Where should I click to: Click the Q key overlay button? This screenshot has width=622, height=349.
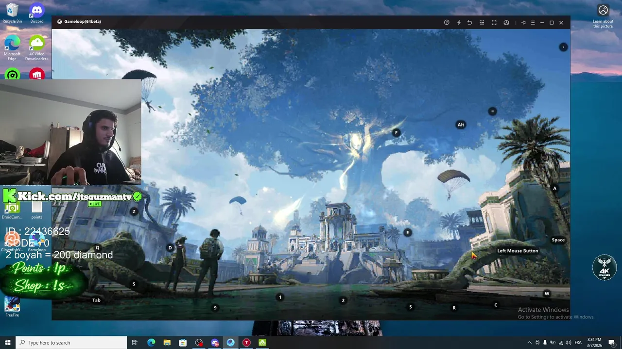coord(98,248)
